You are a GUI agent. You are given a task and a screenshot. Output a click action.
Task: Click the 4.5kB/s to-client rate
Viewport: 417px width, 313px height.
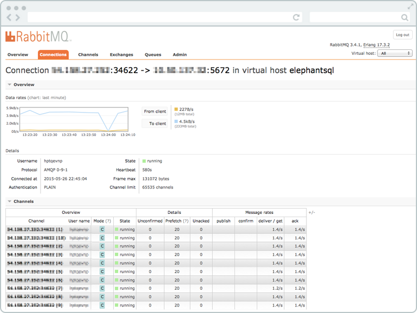coord(187,121)
